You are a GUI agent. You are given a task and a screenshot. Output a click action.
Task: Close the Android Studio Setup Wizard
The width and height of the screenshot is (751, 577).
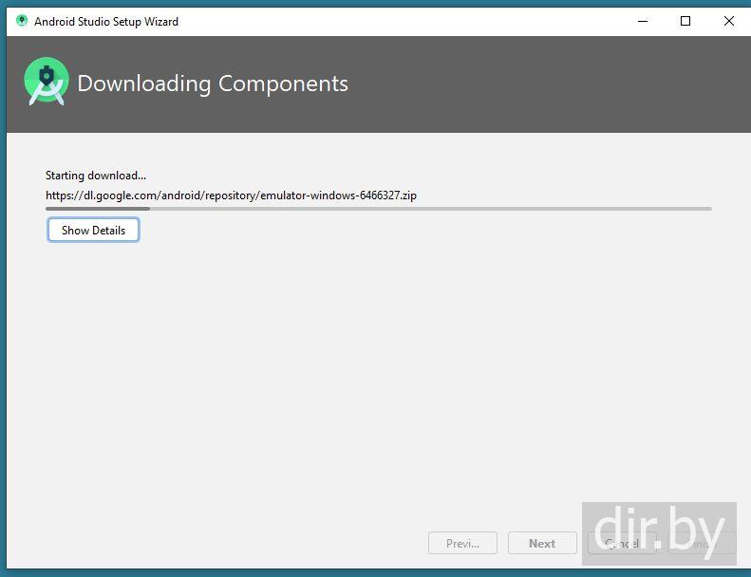click(729, 21)
